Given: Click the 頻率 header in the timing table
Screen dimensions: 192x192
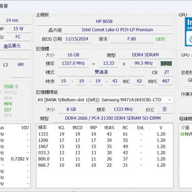Looking at the screenshot, I should pyautogui.click(x=43, y=128).
